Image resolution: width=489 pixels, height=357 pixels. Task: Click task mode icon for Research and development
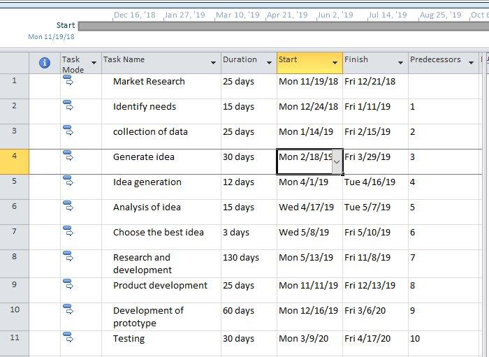coord(68,256)
